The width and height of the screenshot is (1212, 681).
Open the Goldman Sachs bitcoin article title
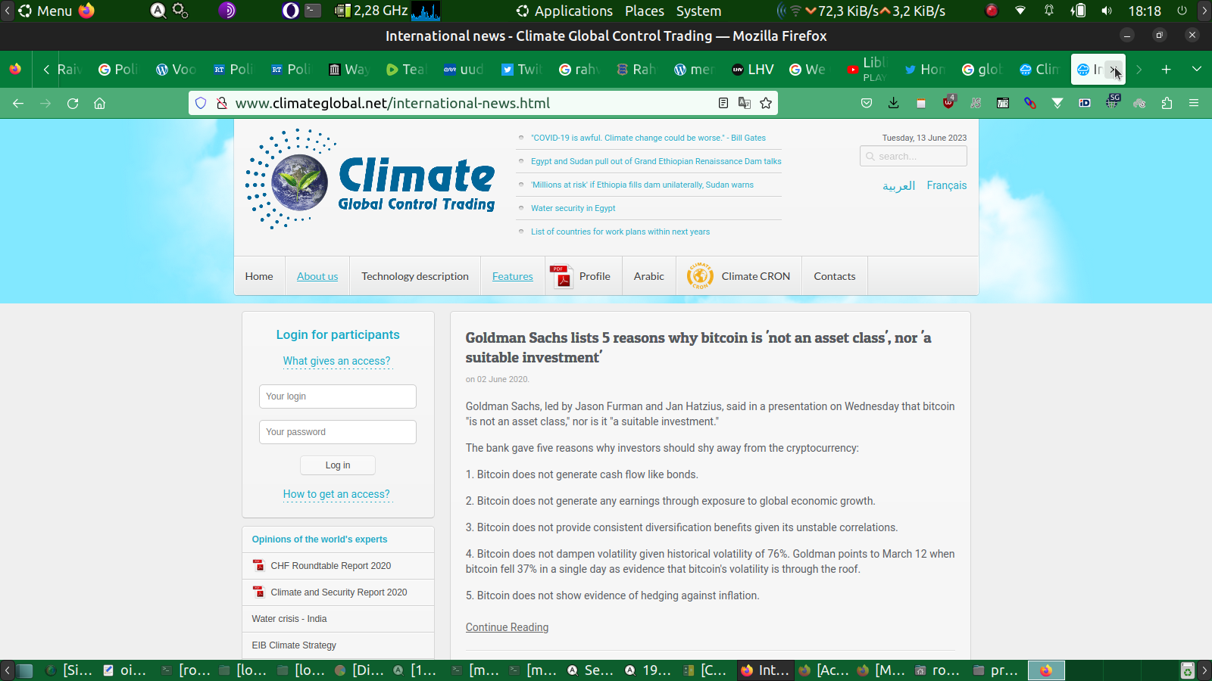click(698, 347)
